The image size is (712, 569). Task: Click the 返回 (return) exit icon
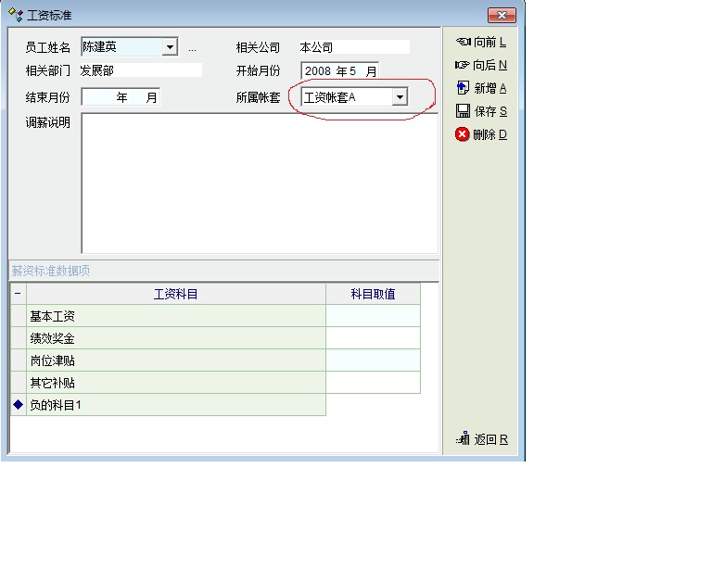click(x=463, y=439)
